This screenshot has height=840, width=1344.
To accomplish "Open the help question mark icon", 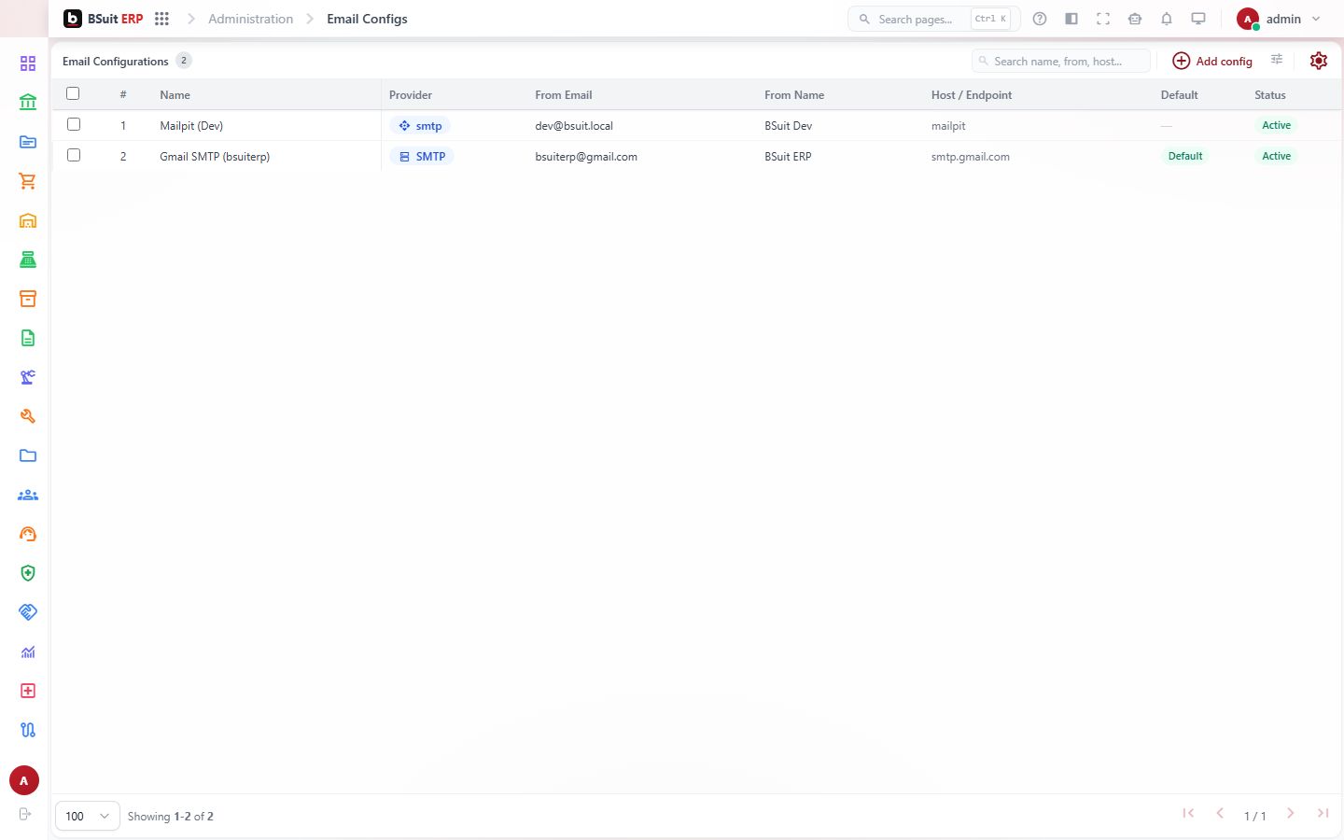I will click(x=1040, y=19).
